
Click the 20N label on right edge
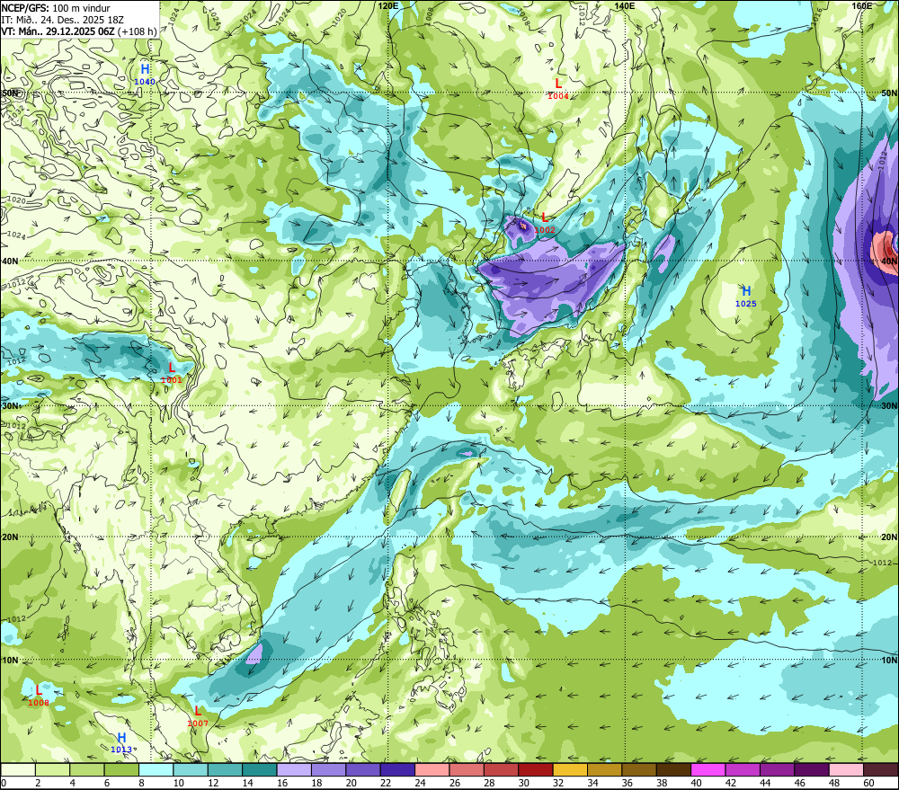coord(889,537)
